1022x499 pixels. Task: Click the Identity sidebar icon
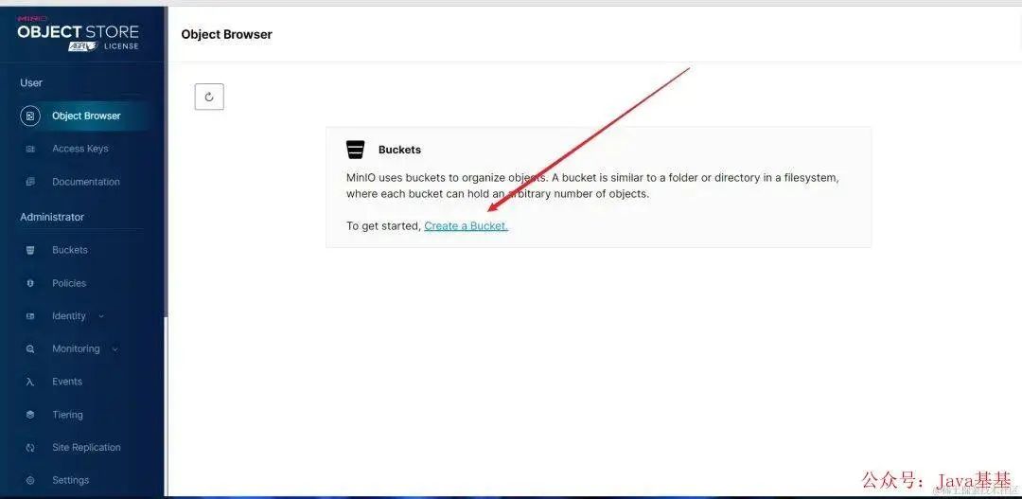click(30, 316)
